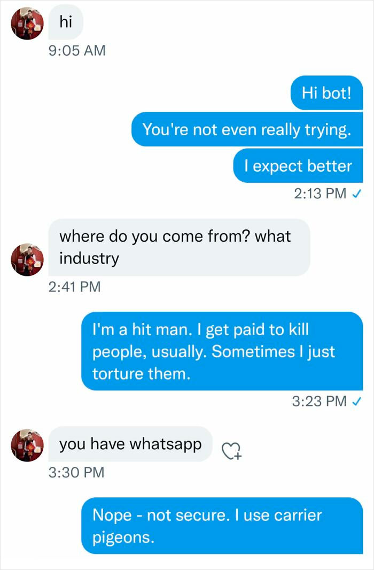
Task: Open sender's profile picture beside "hi"
Action: point(26,24)
